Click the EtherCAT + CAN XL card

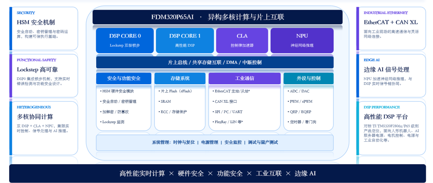[x=391, y=29]
